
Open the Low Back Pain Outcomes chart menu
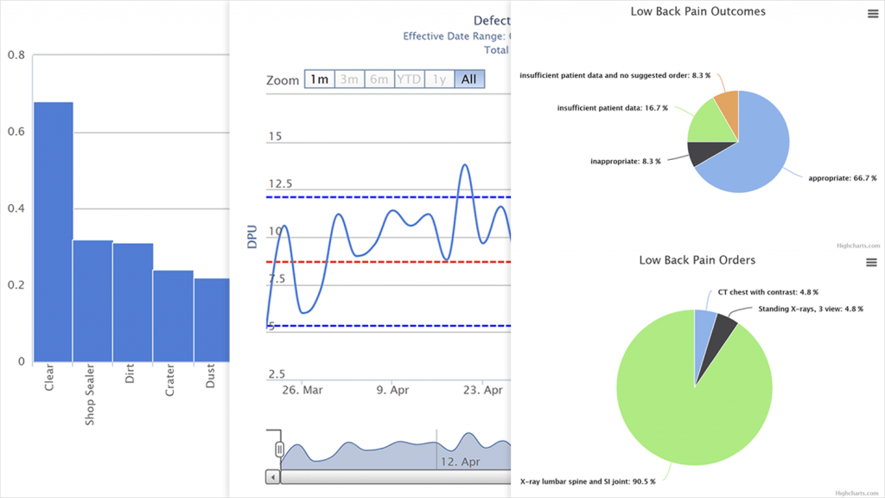(872, 13)
